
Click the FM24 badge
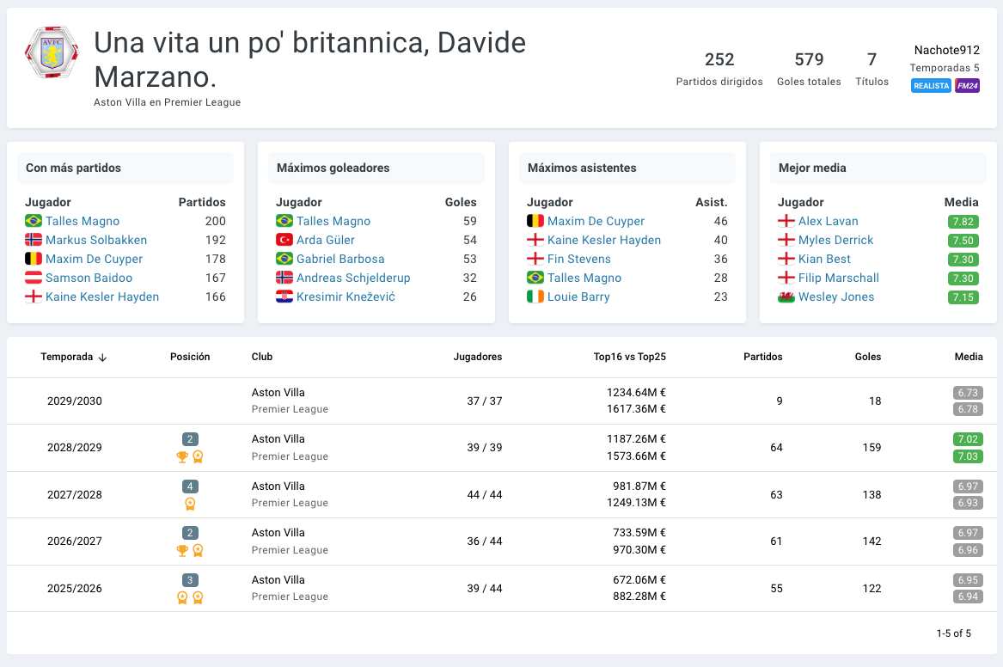click(x=967, y=86)
